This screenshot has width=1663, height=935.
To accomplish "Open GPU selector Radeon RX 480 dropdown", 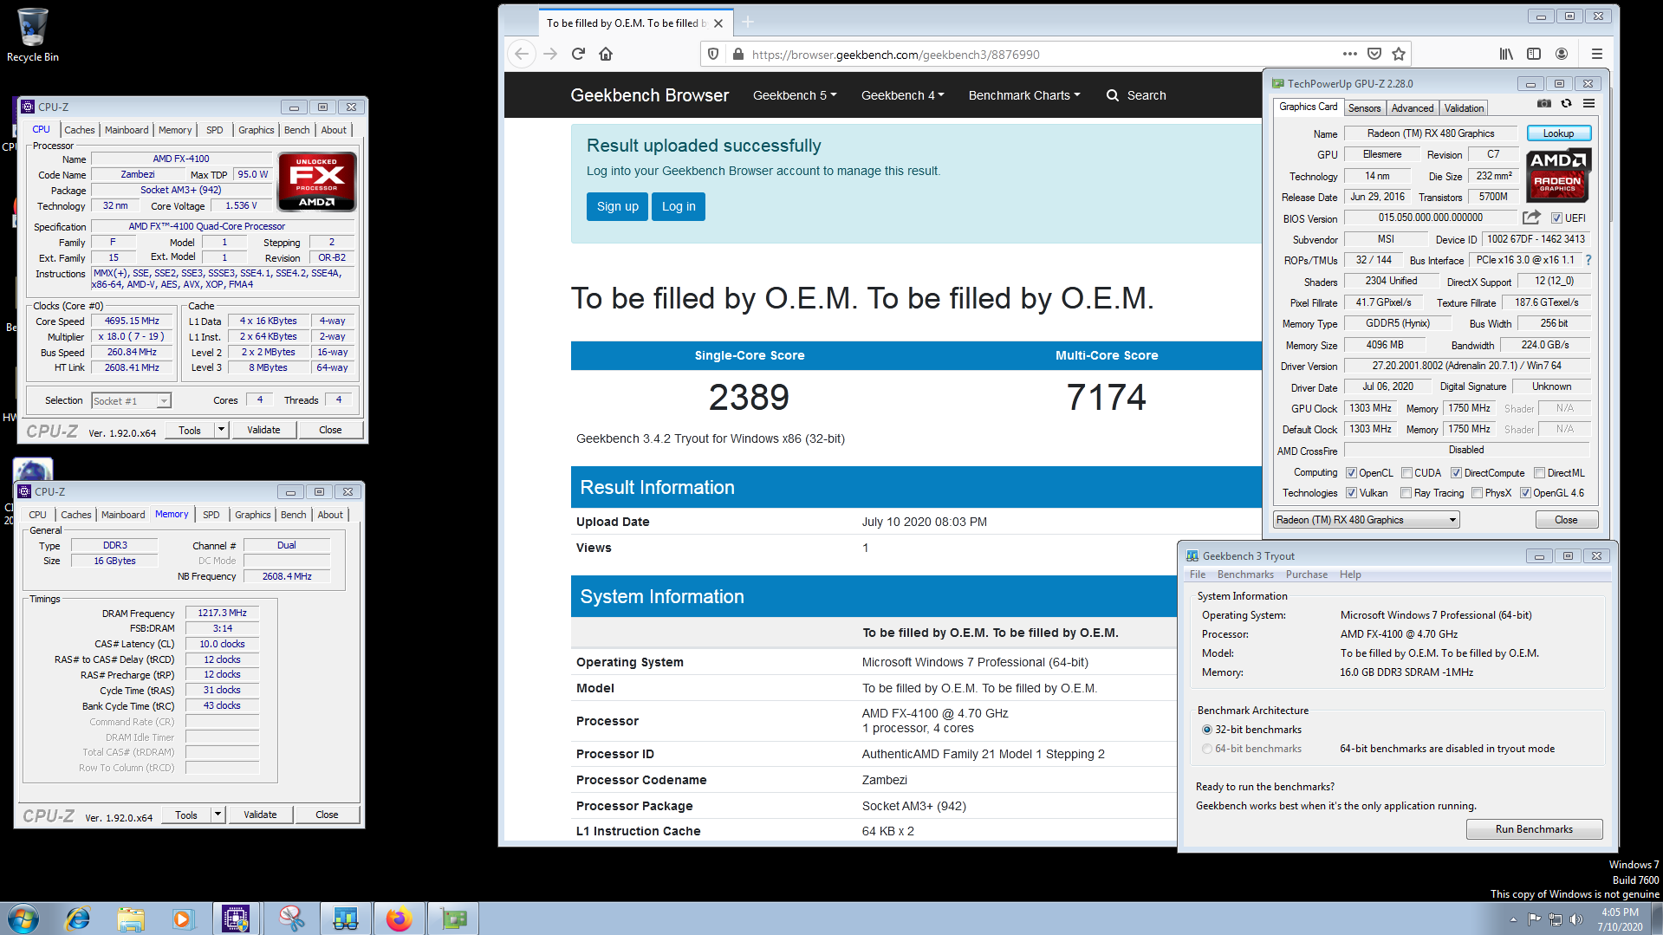I will click(x=1367, y=520).
